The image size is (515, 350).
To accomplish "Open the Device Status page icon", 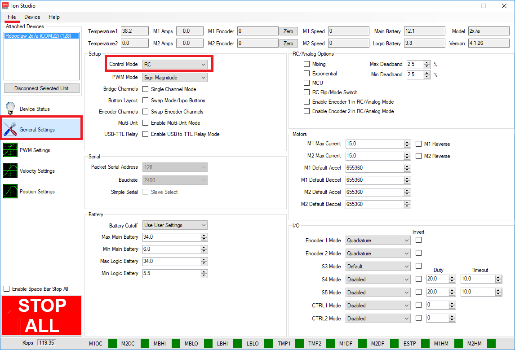I will click(10, 109).
